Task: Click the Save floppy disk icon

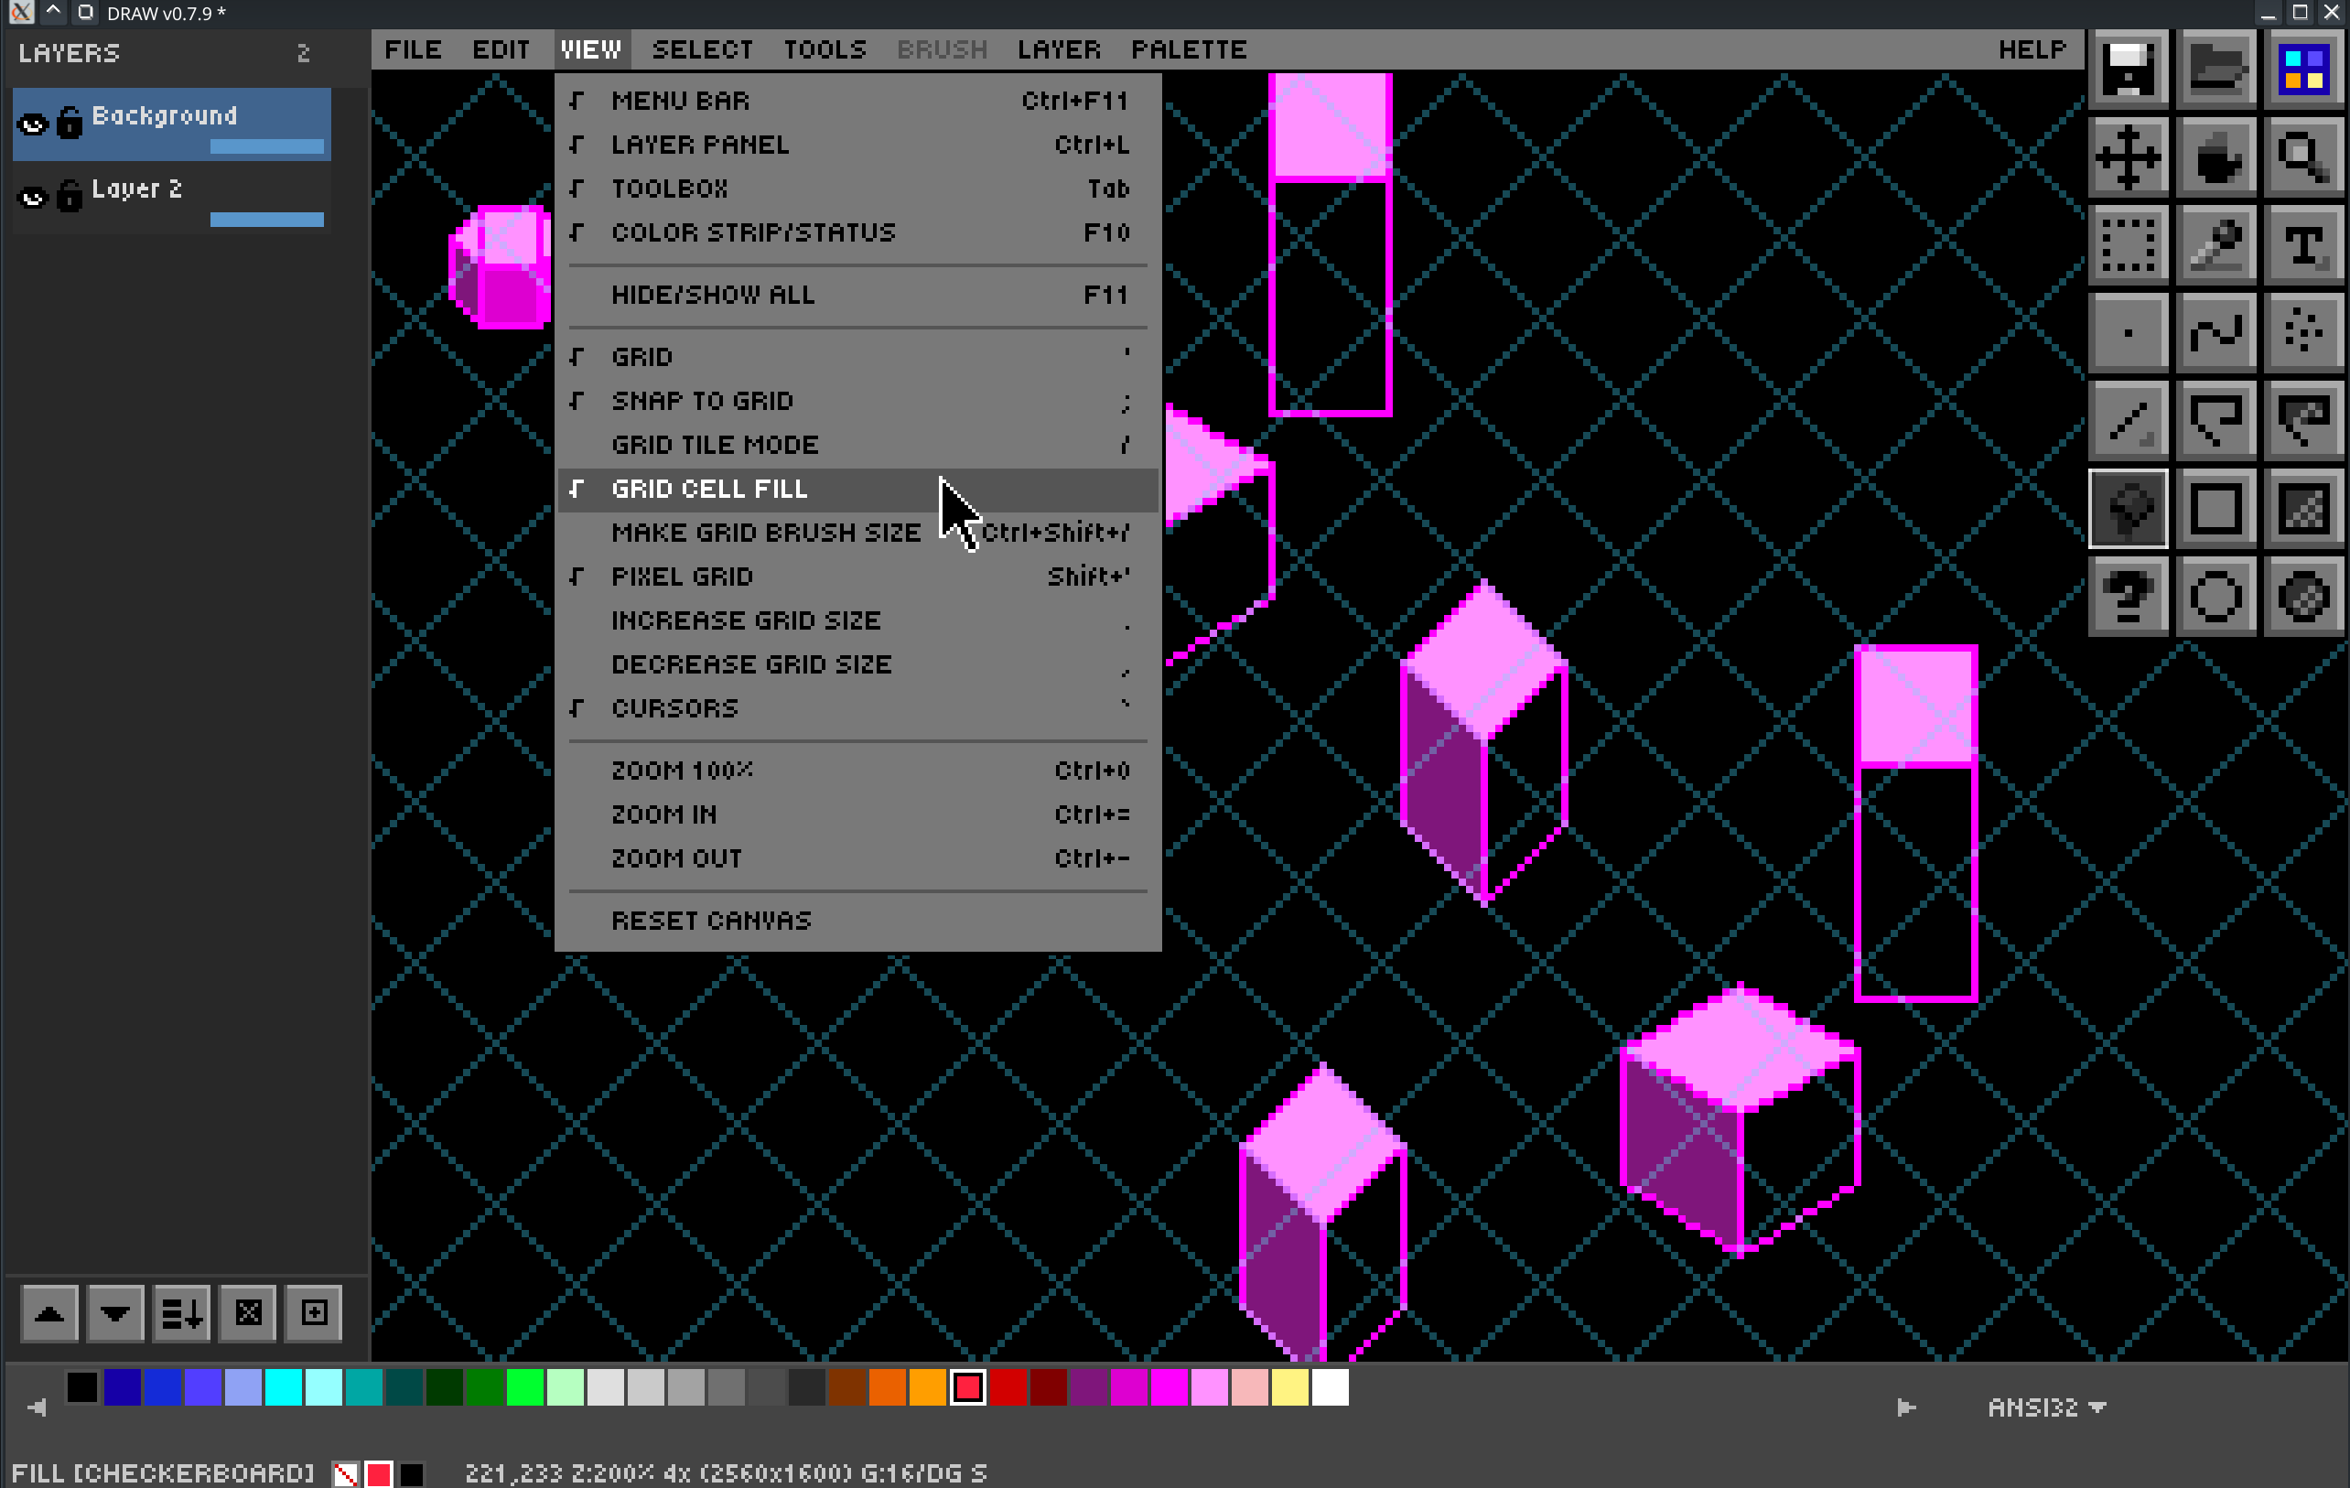Action: tap(2128, 69)
